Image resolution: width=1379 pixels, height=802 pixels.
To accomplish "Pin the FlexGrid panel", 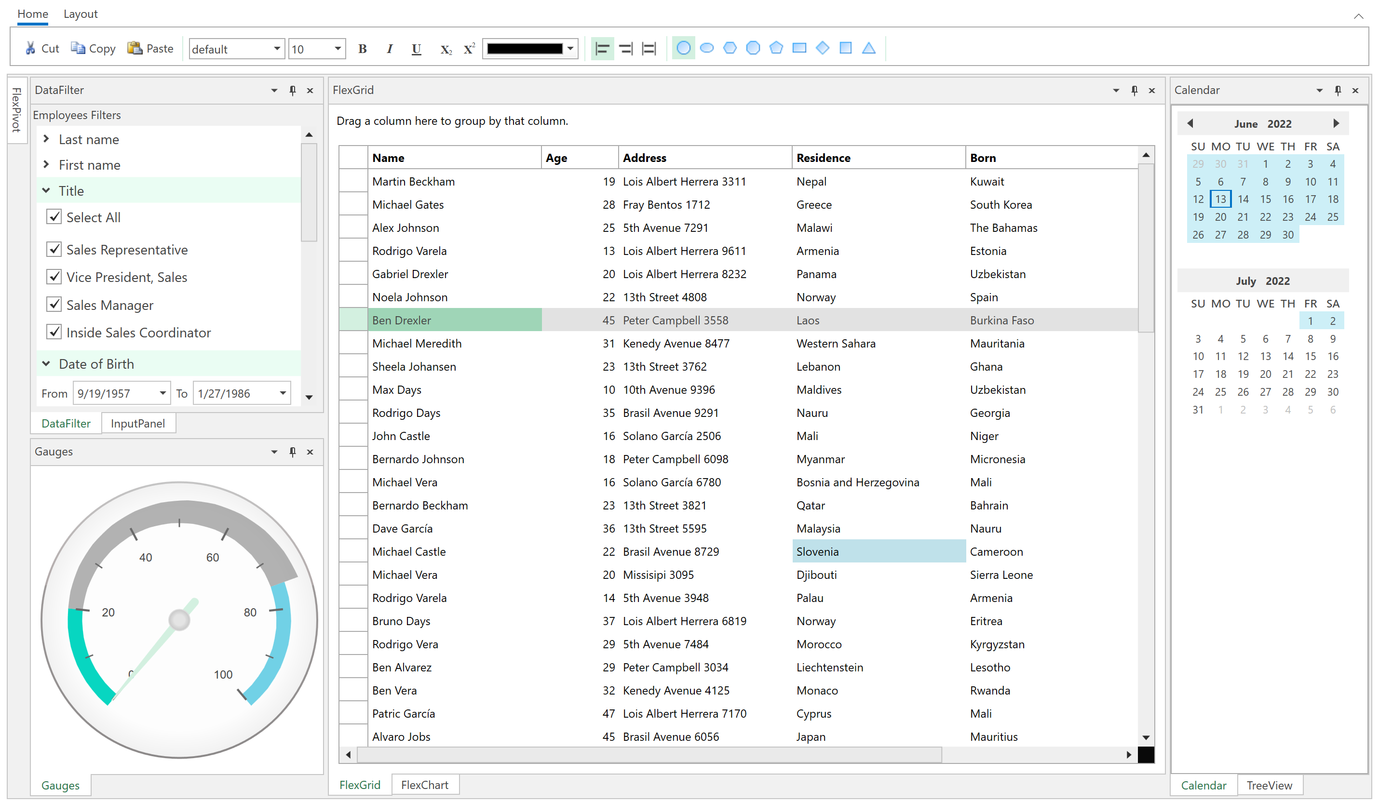I will point(1135,90).
